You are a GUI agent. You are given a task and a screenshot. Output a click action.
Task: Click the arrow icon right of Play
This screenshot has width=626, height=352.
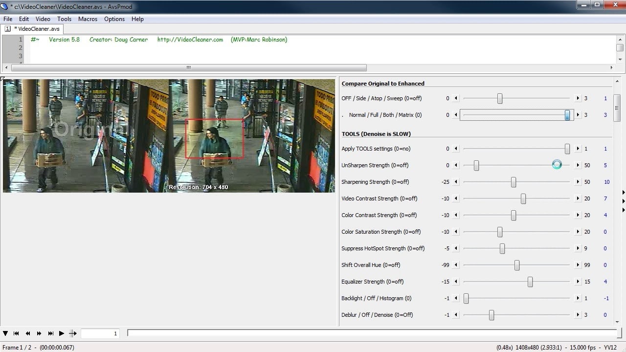tap(73, 333)
